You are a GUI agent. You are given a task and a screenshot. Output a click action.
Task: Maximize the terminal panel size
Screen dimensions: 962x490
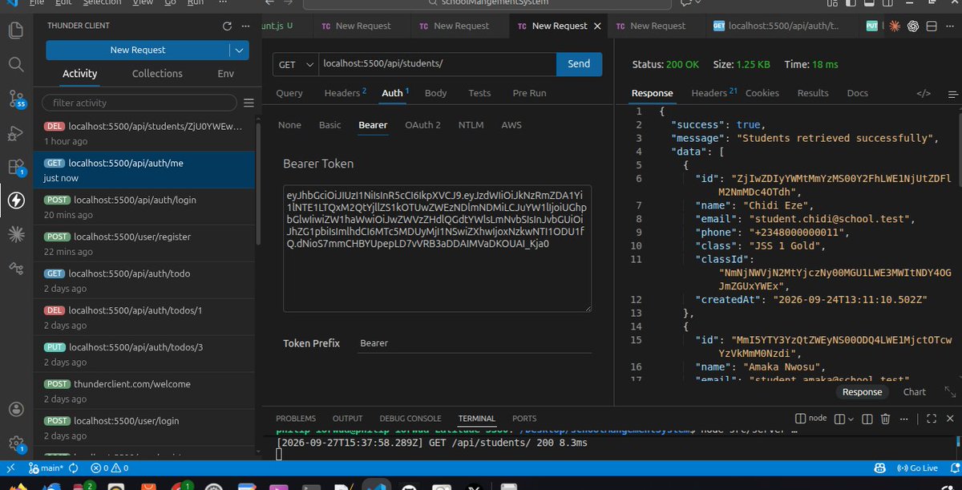click(932, 419)
